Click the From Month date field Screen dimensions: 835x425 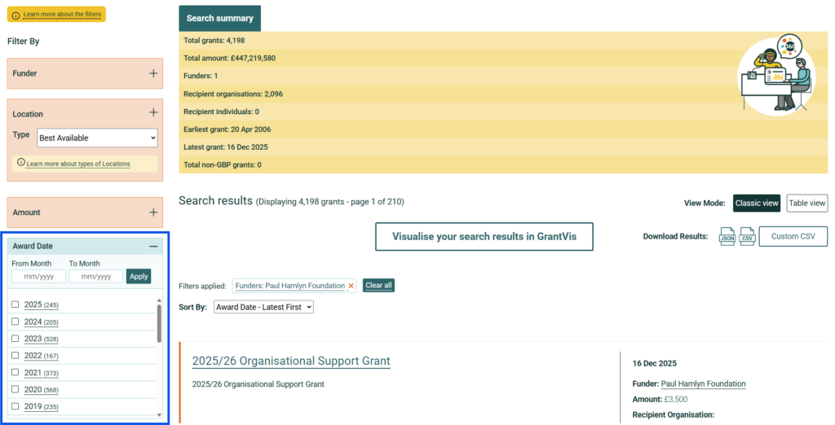click(x=38, y=277)
